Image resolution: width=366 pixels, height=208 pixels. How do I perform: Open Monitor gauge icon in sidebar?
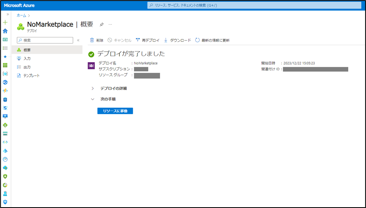5,159
